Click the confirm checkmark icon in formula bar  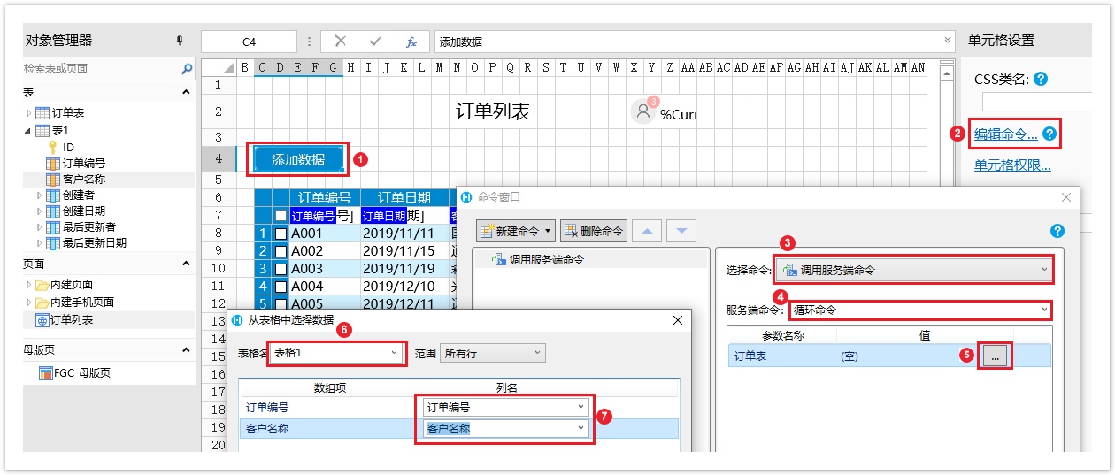pyautogui.click(x=375, y=42)
